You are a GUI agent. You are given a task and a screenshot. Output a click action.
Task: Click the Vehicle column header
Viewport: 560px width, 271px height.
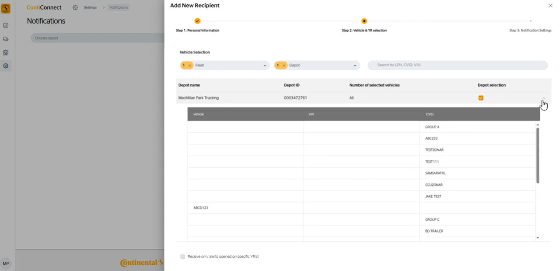click(199, 114)
